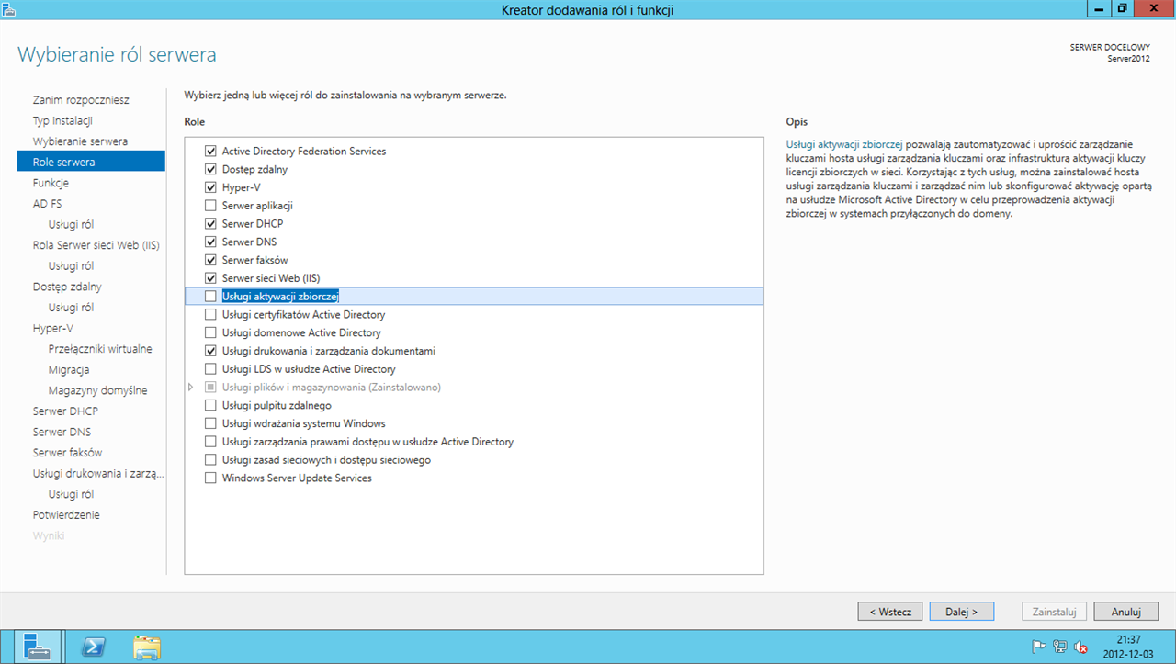
Task: Check Usługi zasad sieciowych i dostępu sieciowego
Action: pyautogui.click(x=211, y=460)
